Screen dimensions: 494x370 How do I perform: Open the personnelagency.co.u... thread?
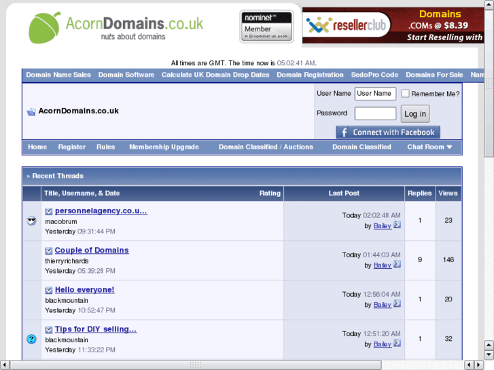pyautogui.click(x=101, y=211)
